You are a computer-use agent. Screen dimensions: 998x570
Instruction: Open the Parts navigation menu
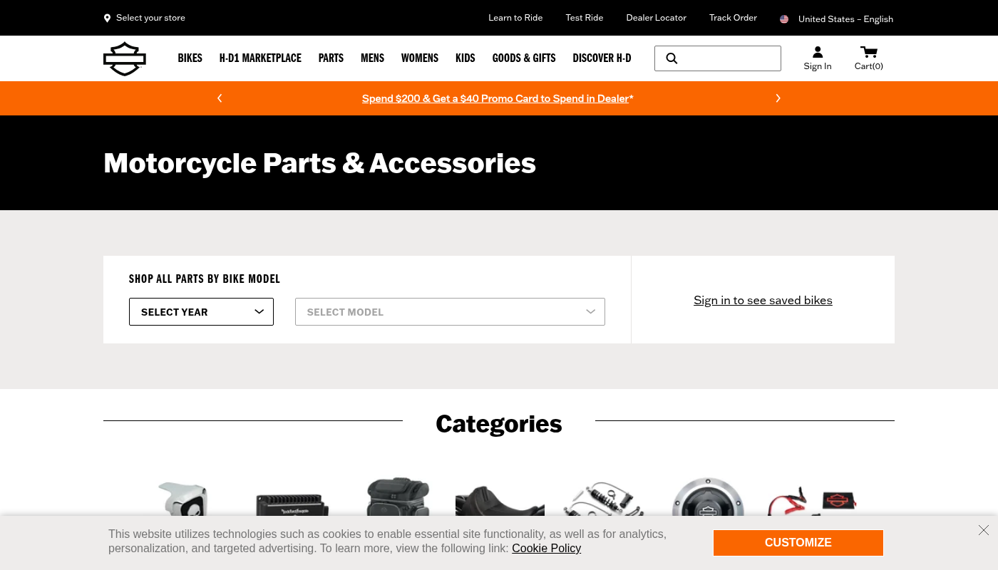point(331,58)
